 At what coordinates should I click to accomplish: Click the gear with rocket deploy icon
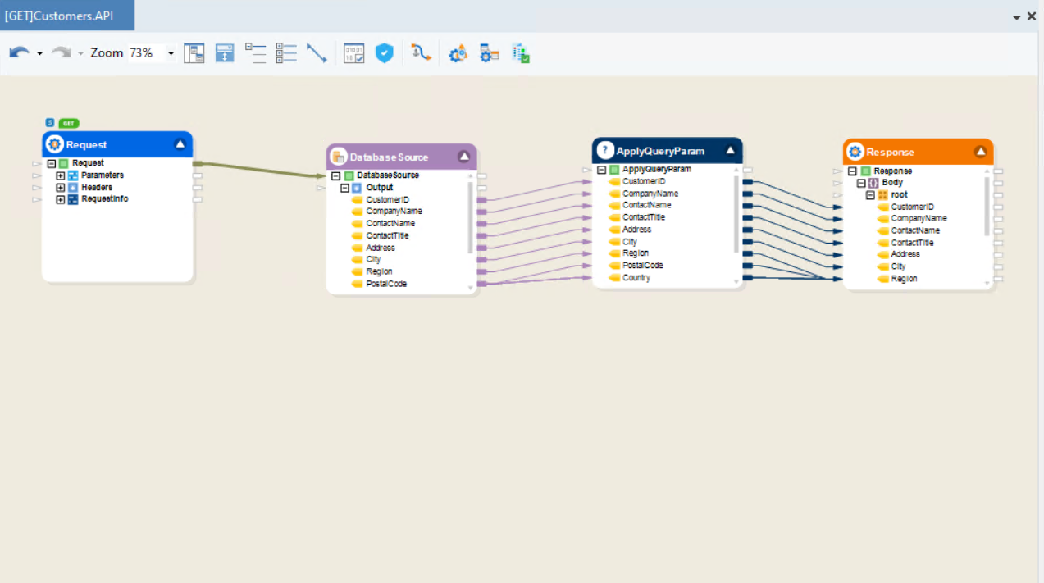pyautogui.click(x=458, y=53)
